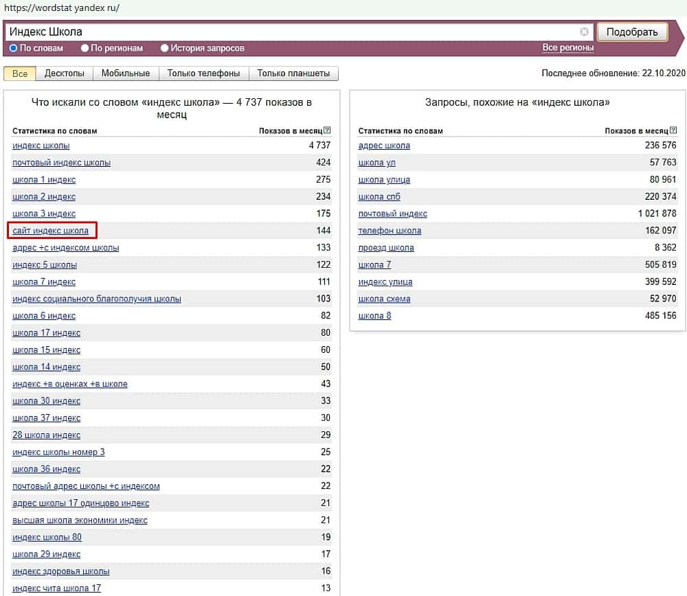Open the Все регионы region selector

[567, 47]
